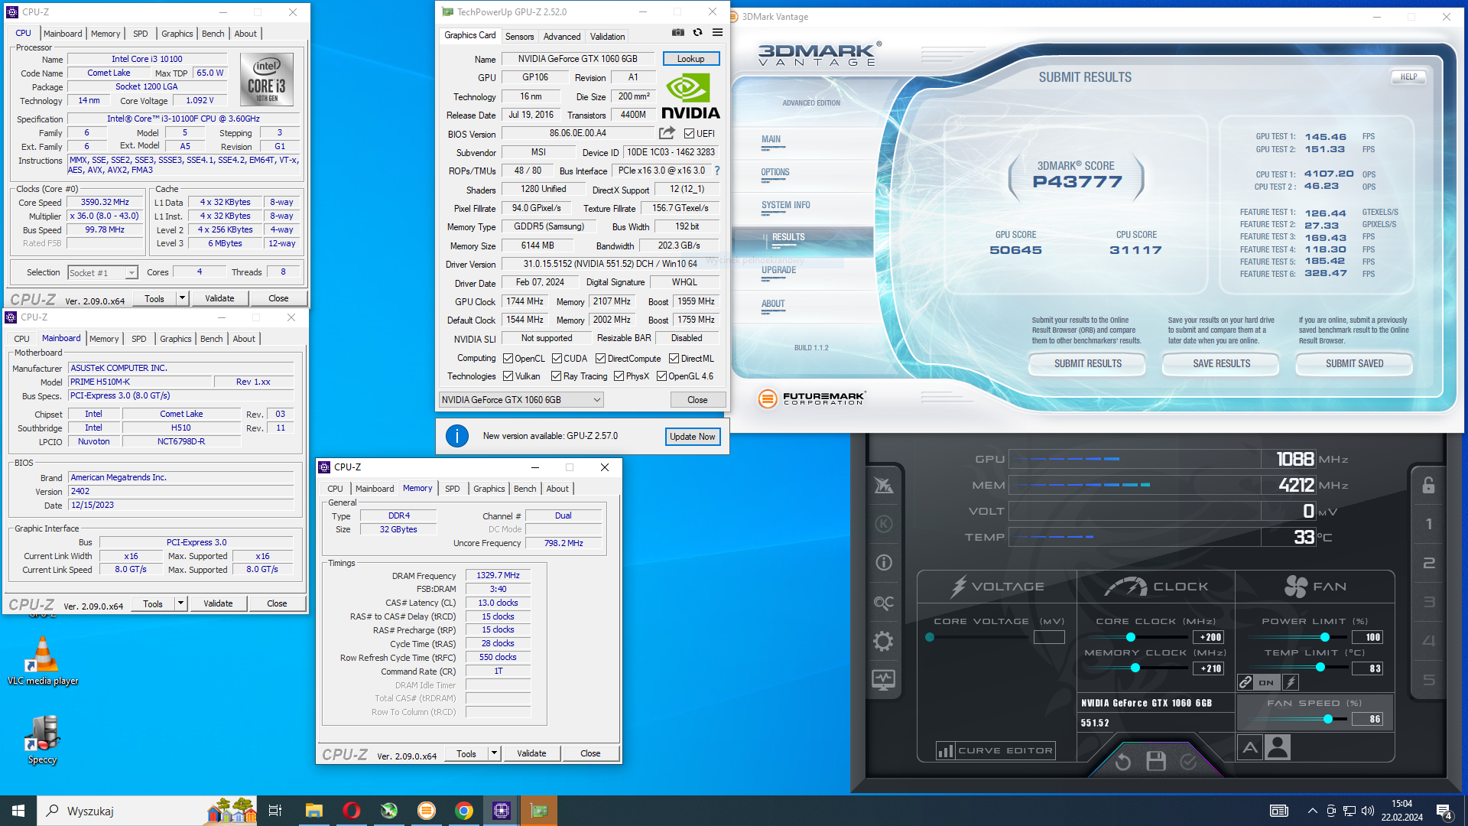Open the GPU-Z hamburger menu
Viewport: 1468px width, 826px height.
pyautogui.click(x=717, y=32)
